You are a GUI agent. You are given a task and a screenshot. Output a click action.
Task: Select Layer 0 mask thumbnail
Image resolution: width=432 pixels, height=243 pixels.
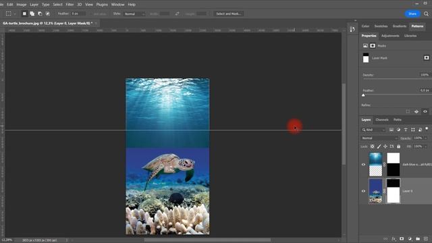(x=393, y=190)
